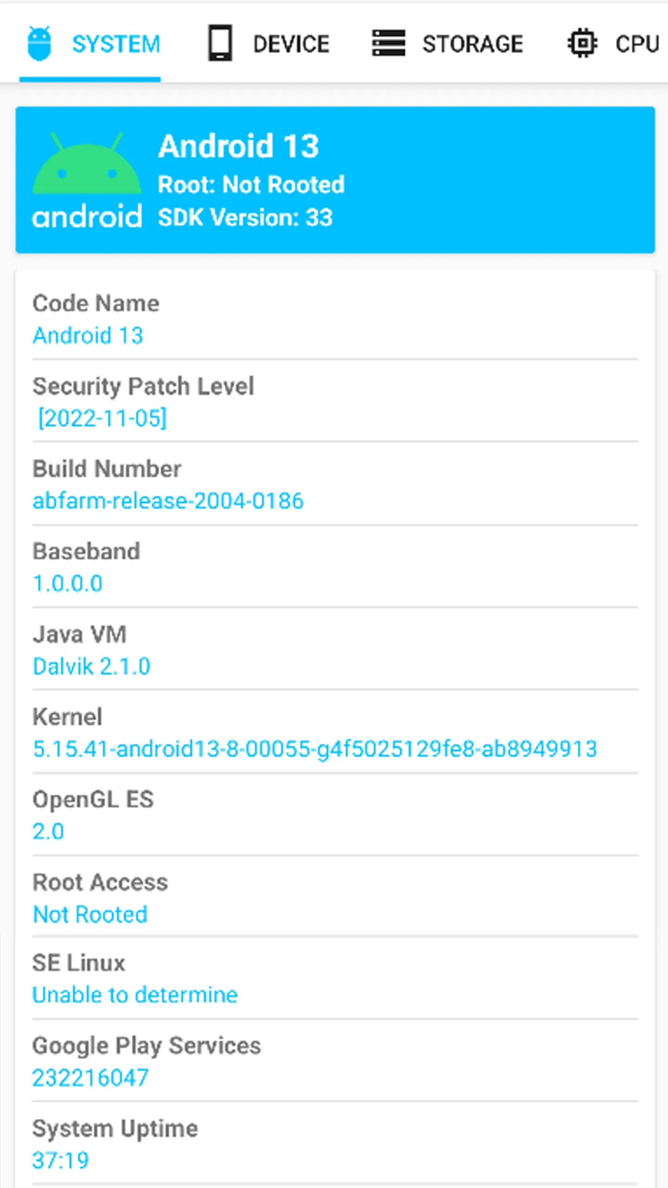Select the SE Linux value 'Unable to determine'

click(135, 995)
